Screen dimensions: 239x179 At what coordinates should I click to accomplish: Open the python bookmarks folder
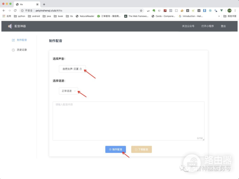20,16
